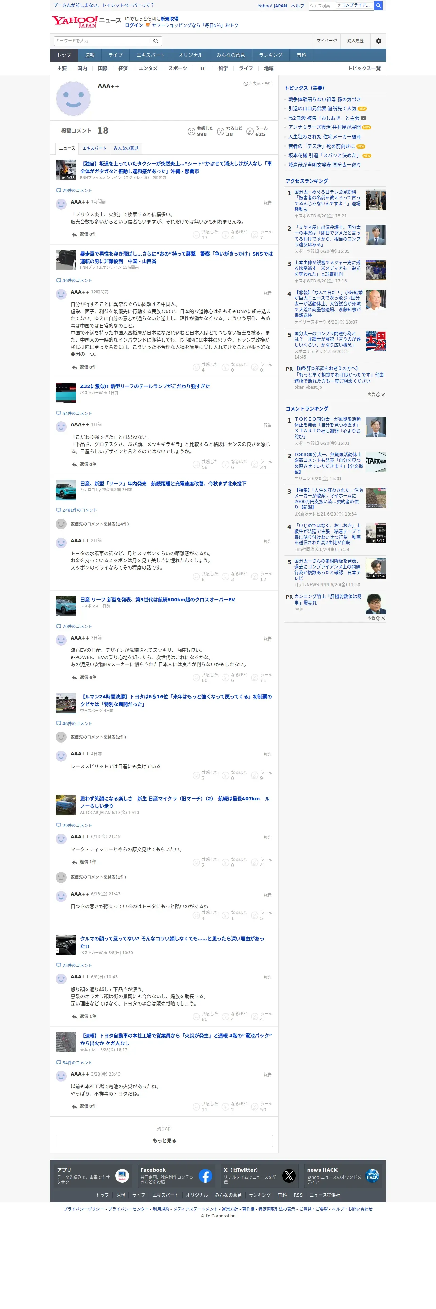Open ranking 1 日テレ会見 thumbnail
The image size is (436, 1309).
click(x=376, y=200)
